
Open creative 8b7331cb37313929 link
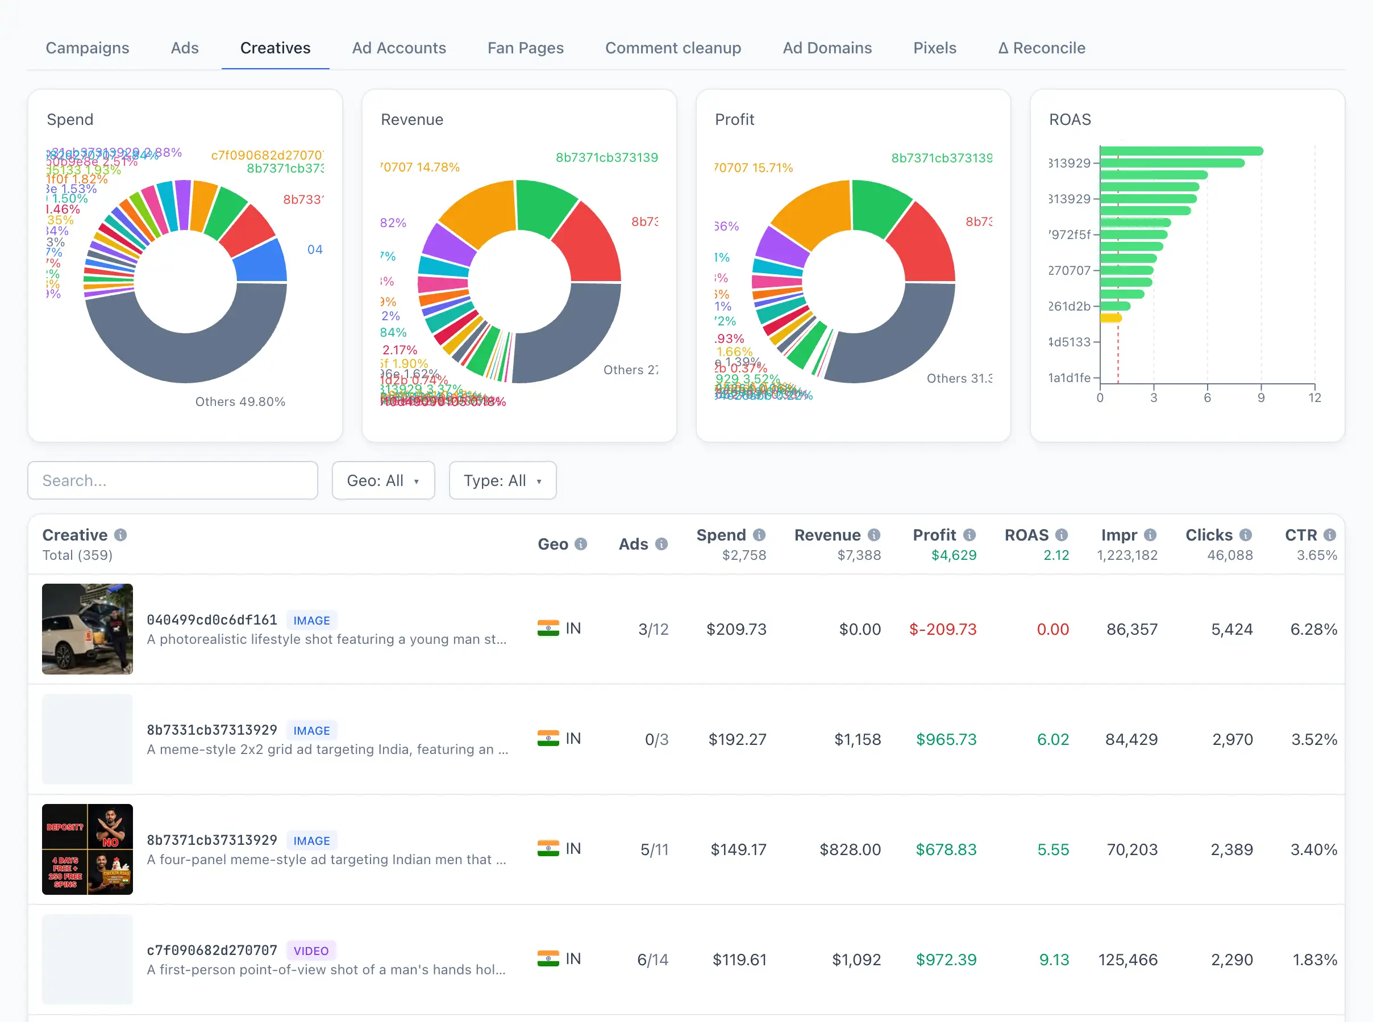click(212, 730)
